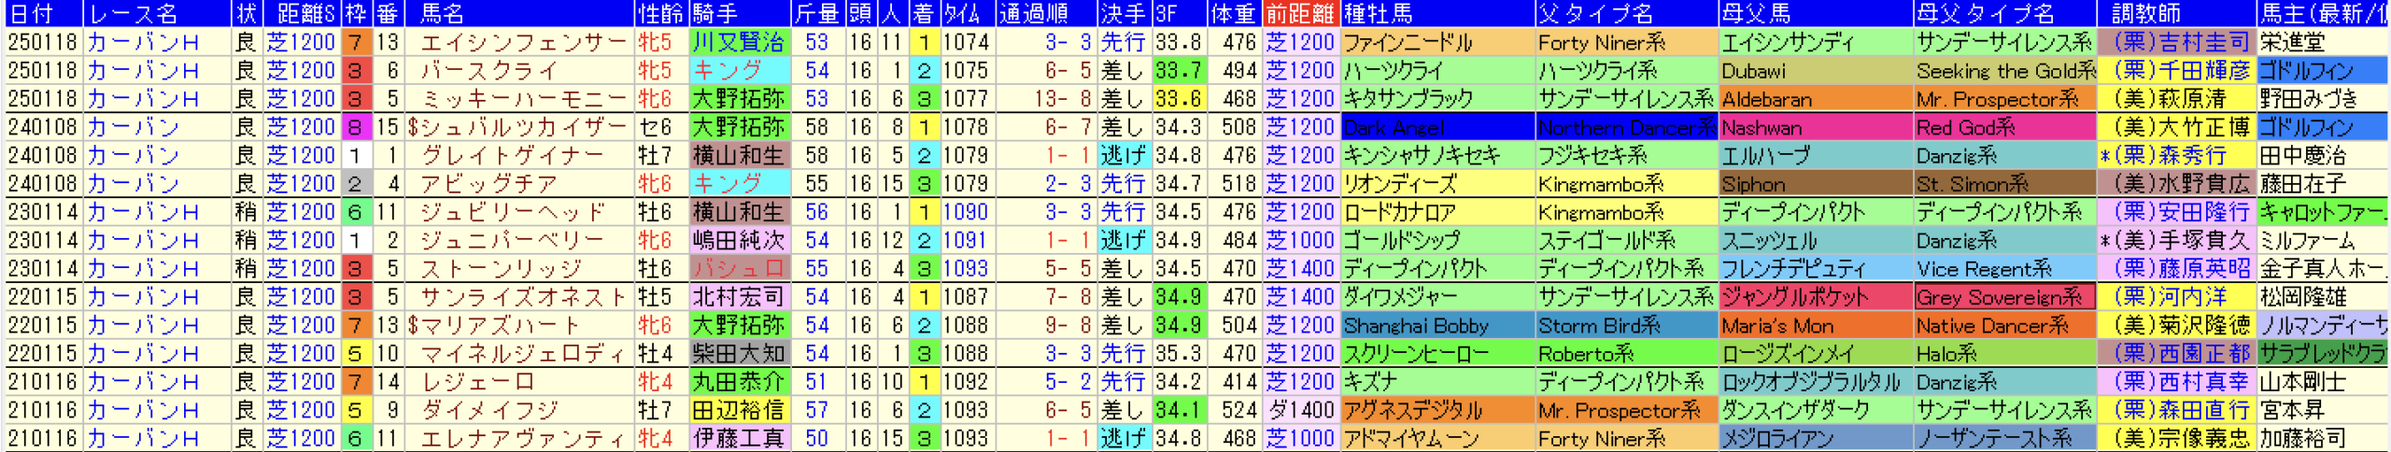Click the ダ1400 previous distance cell
The height and width of the screenshot is (452, 2391).
1299,410
